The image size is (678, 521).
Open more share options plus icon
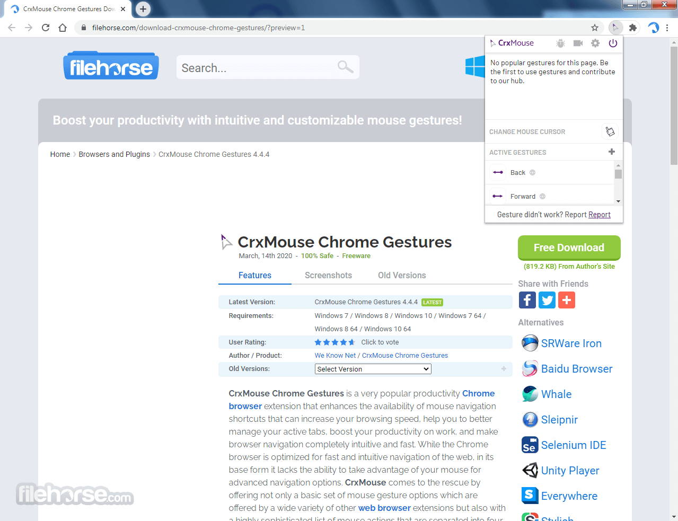point(567,300)
